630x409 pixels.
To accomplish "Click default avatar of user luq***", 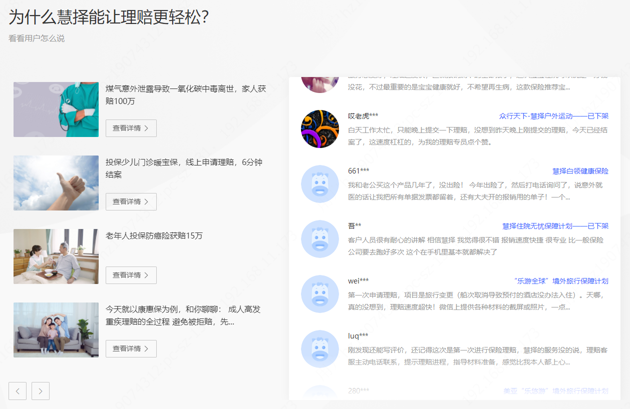I will [320, 349].
